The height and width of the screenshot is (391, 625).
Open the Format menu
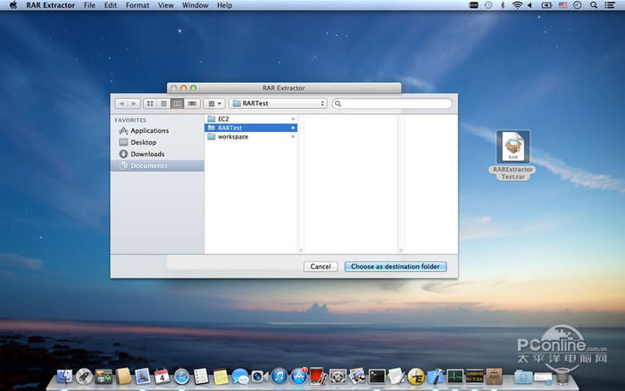point(137,5)
